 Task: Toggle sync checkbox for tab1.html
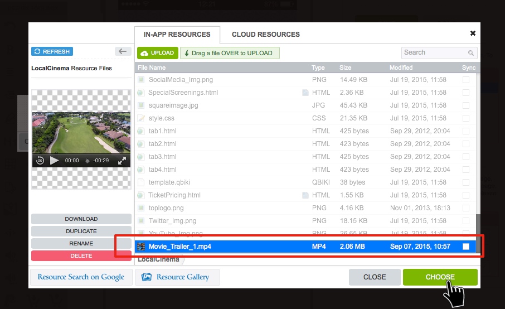click(466, 131)
